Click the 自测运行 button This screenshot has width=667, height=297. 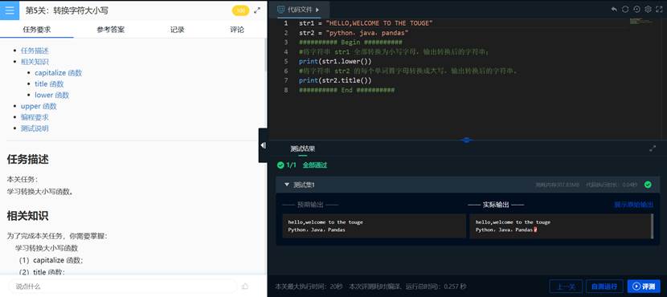[604, 287]
